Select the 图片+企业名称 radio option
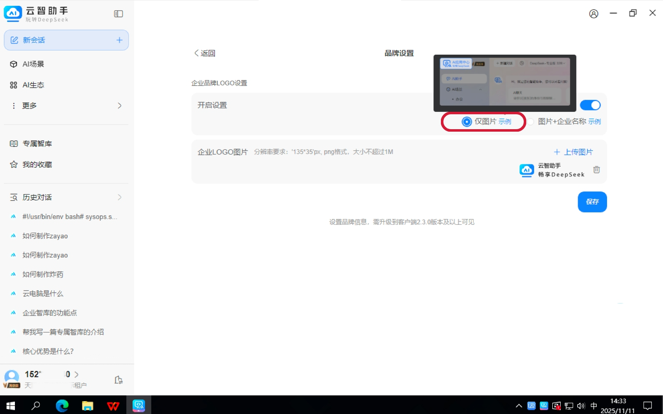The image size is (663, 414). click(531, 122)
